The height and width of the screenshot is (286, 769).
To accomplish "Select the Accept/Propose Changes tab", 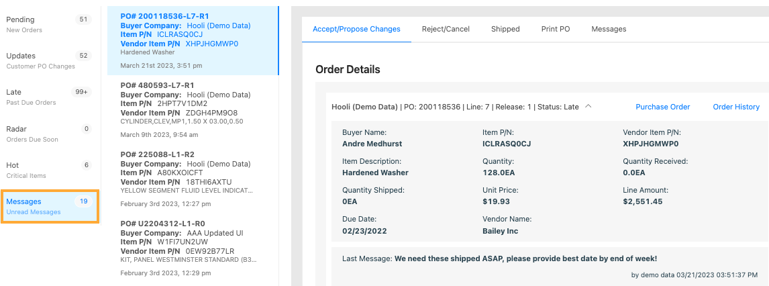I will tap(356, 29).
